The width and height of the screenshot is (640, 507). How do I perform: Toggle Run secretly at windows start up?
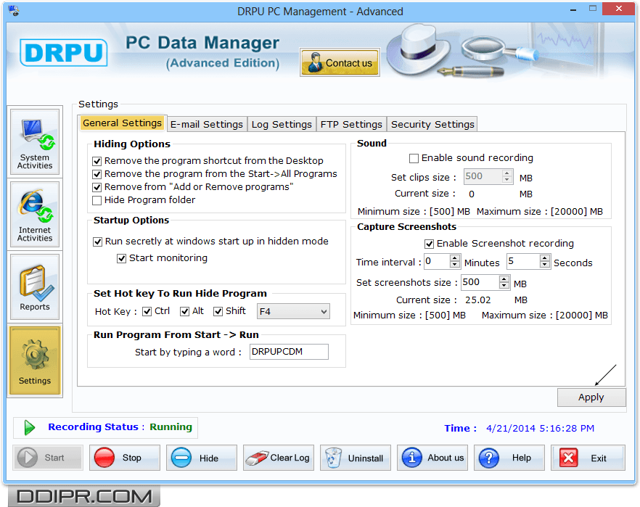(97, 242)
